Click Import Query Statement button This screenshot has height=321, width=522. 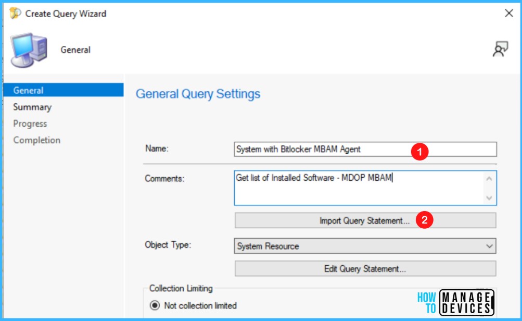click(x=365, y=220)
